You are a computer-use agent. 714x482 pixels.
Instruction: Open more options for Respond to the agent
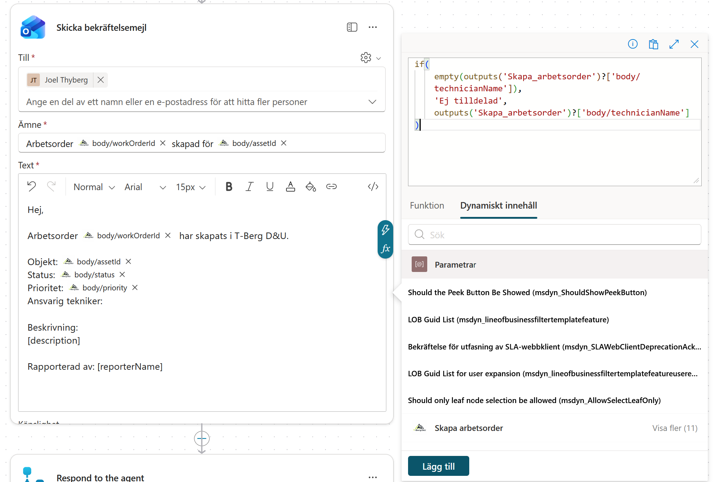[373, 477]
